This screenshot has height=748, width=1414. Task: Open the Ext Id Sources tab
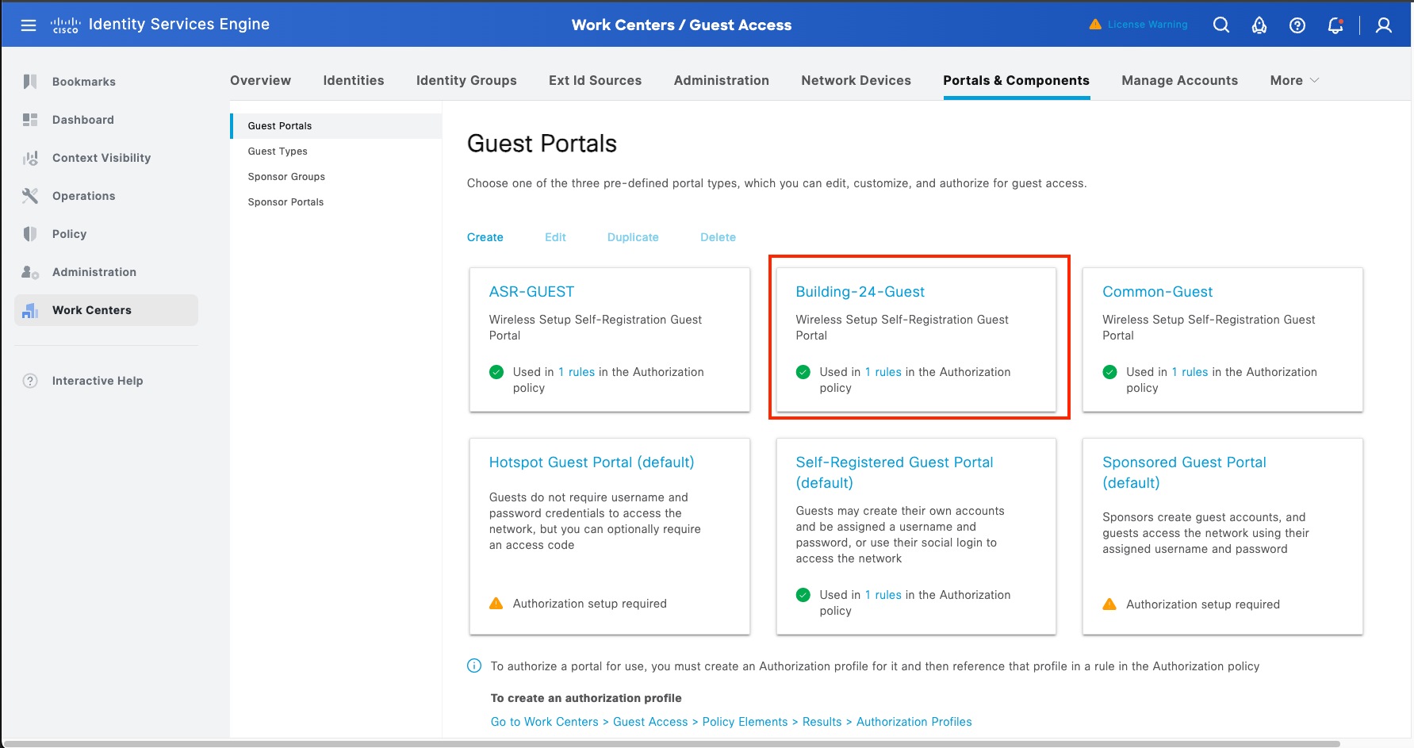[596, 80]
